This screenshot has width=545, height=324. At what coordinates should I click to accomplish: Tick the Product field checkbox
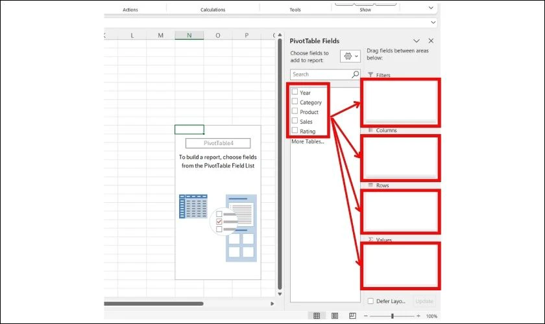(x=295, y=111)
